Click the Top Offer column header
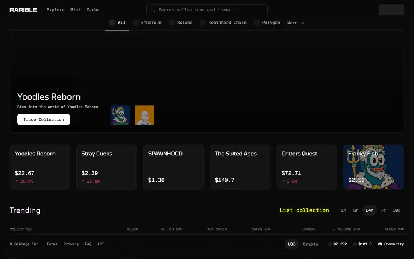This screenshot has width=414, height=259. [217, 229]
